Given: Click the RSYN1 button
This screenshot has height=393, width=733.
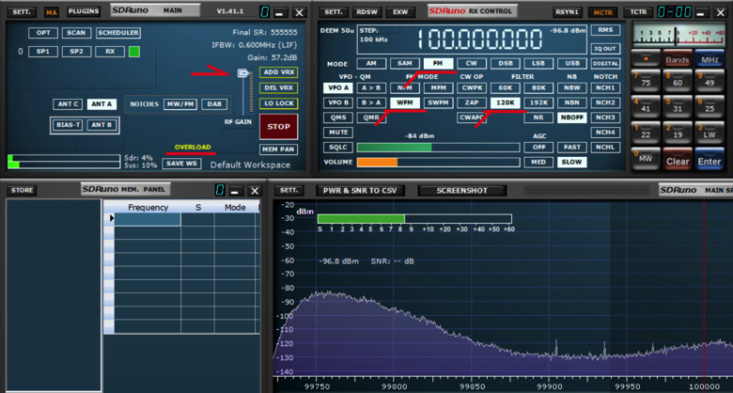Looking at the screenshot, I should point(567,12).
